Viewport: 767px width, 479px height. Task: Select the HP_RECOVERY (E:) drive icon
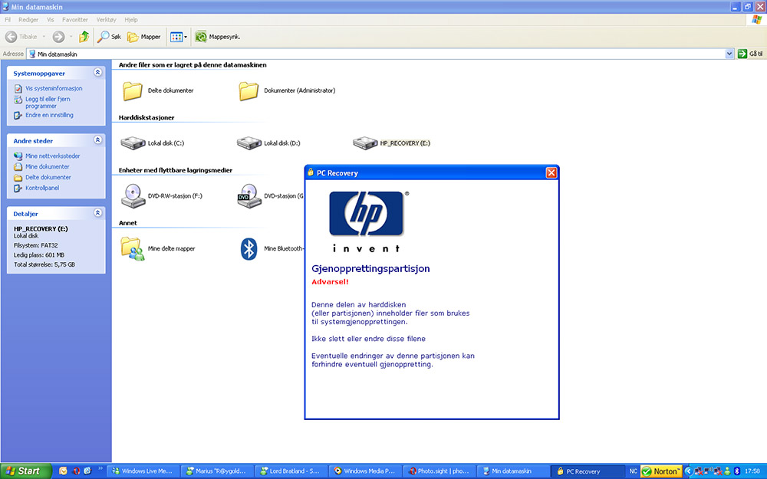point(365,143)
